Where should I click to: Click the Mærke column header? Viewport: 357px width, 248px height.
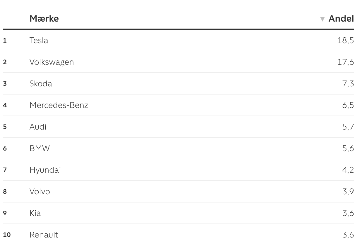click(x=44, y=19)
